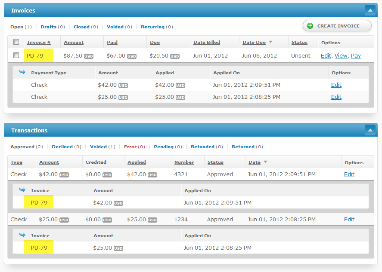Toggle the select-all invoices checkbox in header
Image resolution: width=382 pixels, height=272 pixels.
coord(16,42)
